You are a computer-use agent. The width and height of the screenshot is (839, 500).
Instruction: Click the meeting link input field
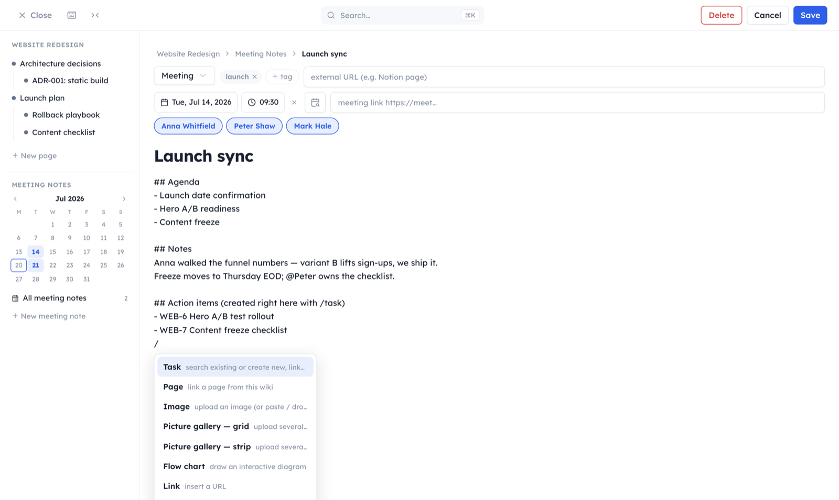[x=577, y=103]
